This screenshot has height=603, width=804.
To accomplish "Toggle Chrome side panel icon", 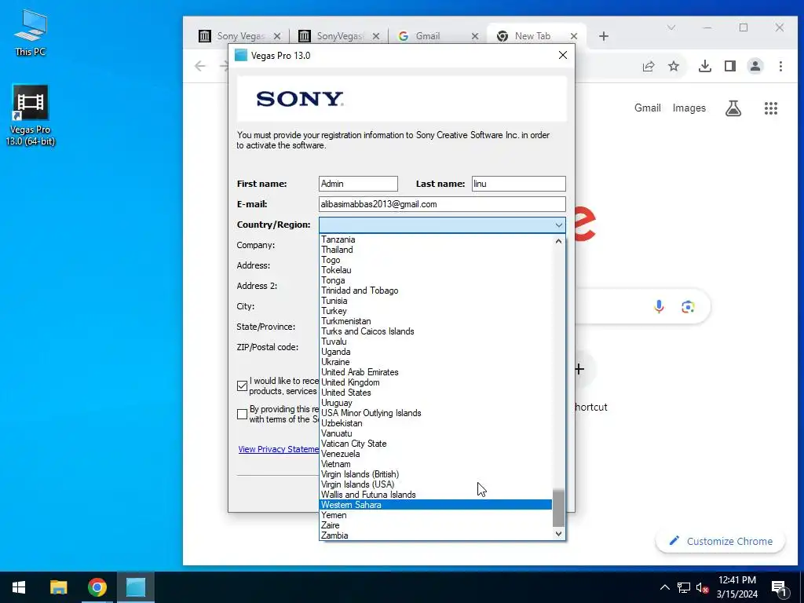I will tap(730, 66).
